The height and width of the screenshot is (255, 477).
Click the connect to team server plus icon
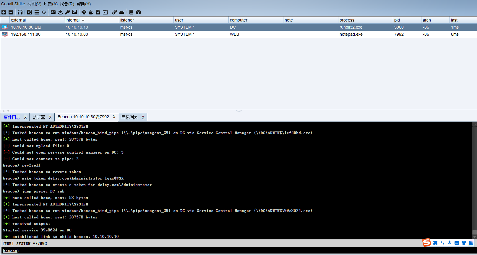[4, 12]
